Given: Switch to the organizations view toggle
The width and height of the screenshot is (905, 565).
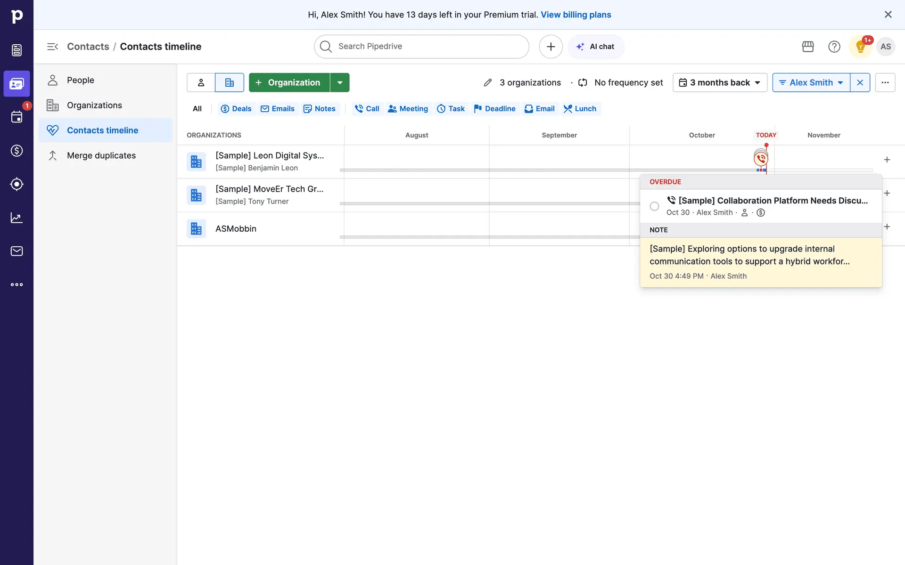Looking at the screenshot, I should coord(230,82).
